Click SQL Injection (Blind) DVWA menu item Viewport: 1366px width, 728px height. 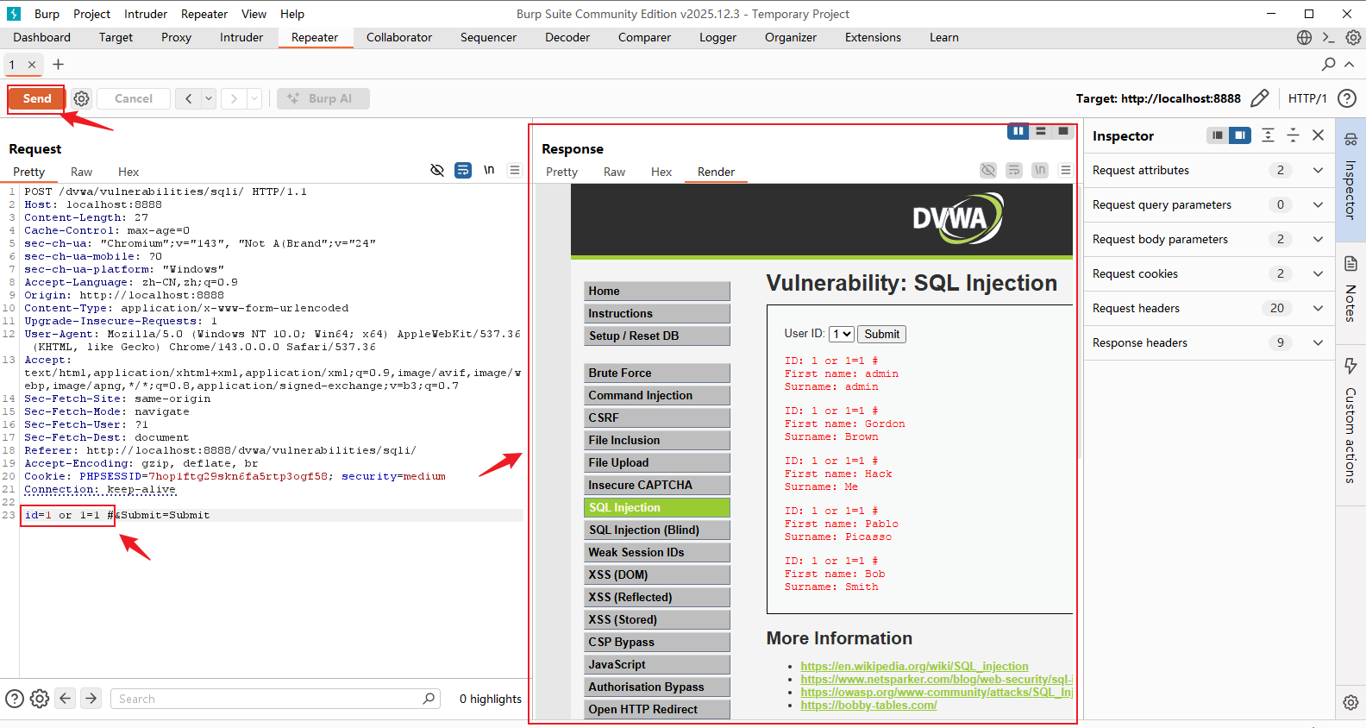(x=656, y=530)
